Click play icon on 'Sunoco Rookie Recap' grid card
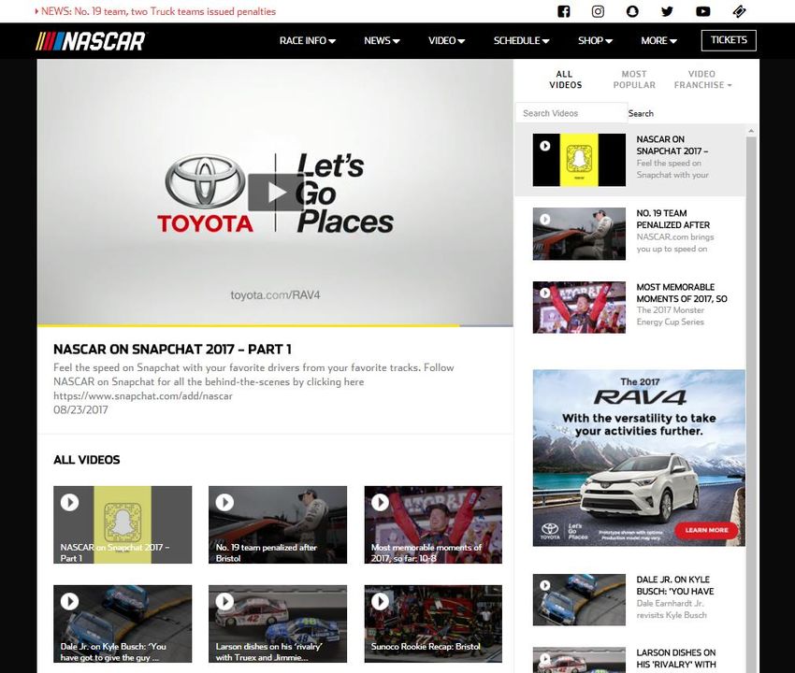This screenshot has height=673, width=795. pyautogui.click(x=381, y=602)
